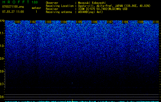Click the meteor echo dot near 0.7 kHz
The width and height of the screenshot is (161, 102).
[x=72, y=83]
